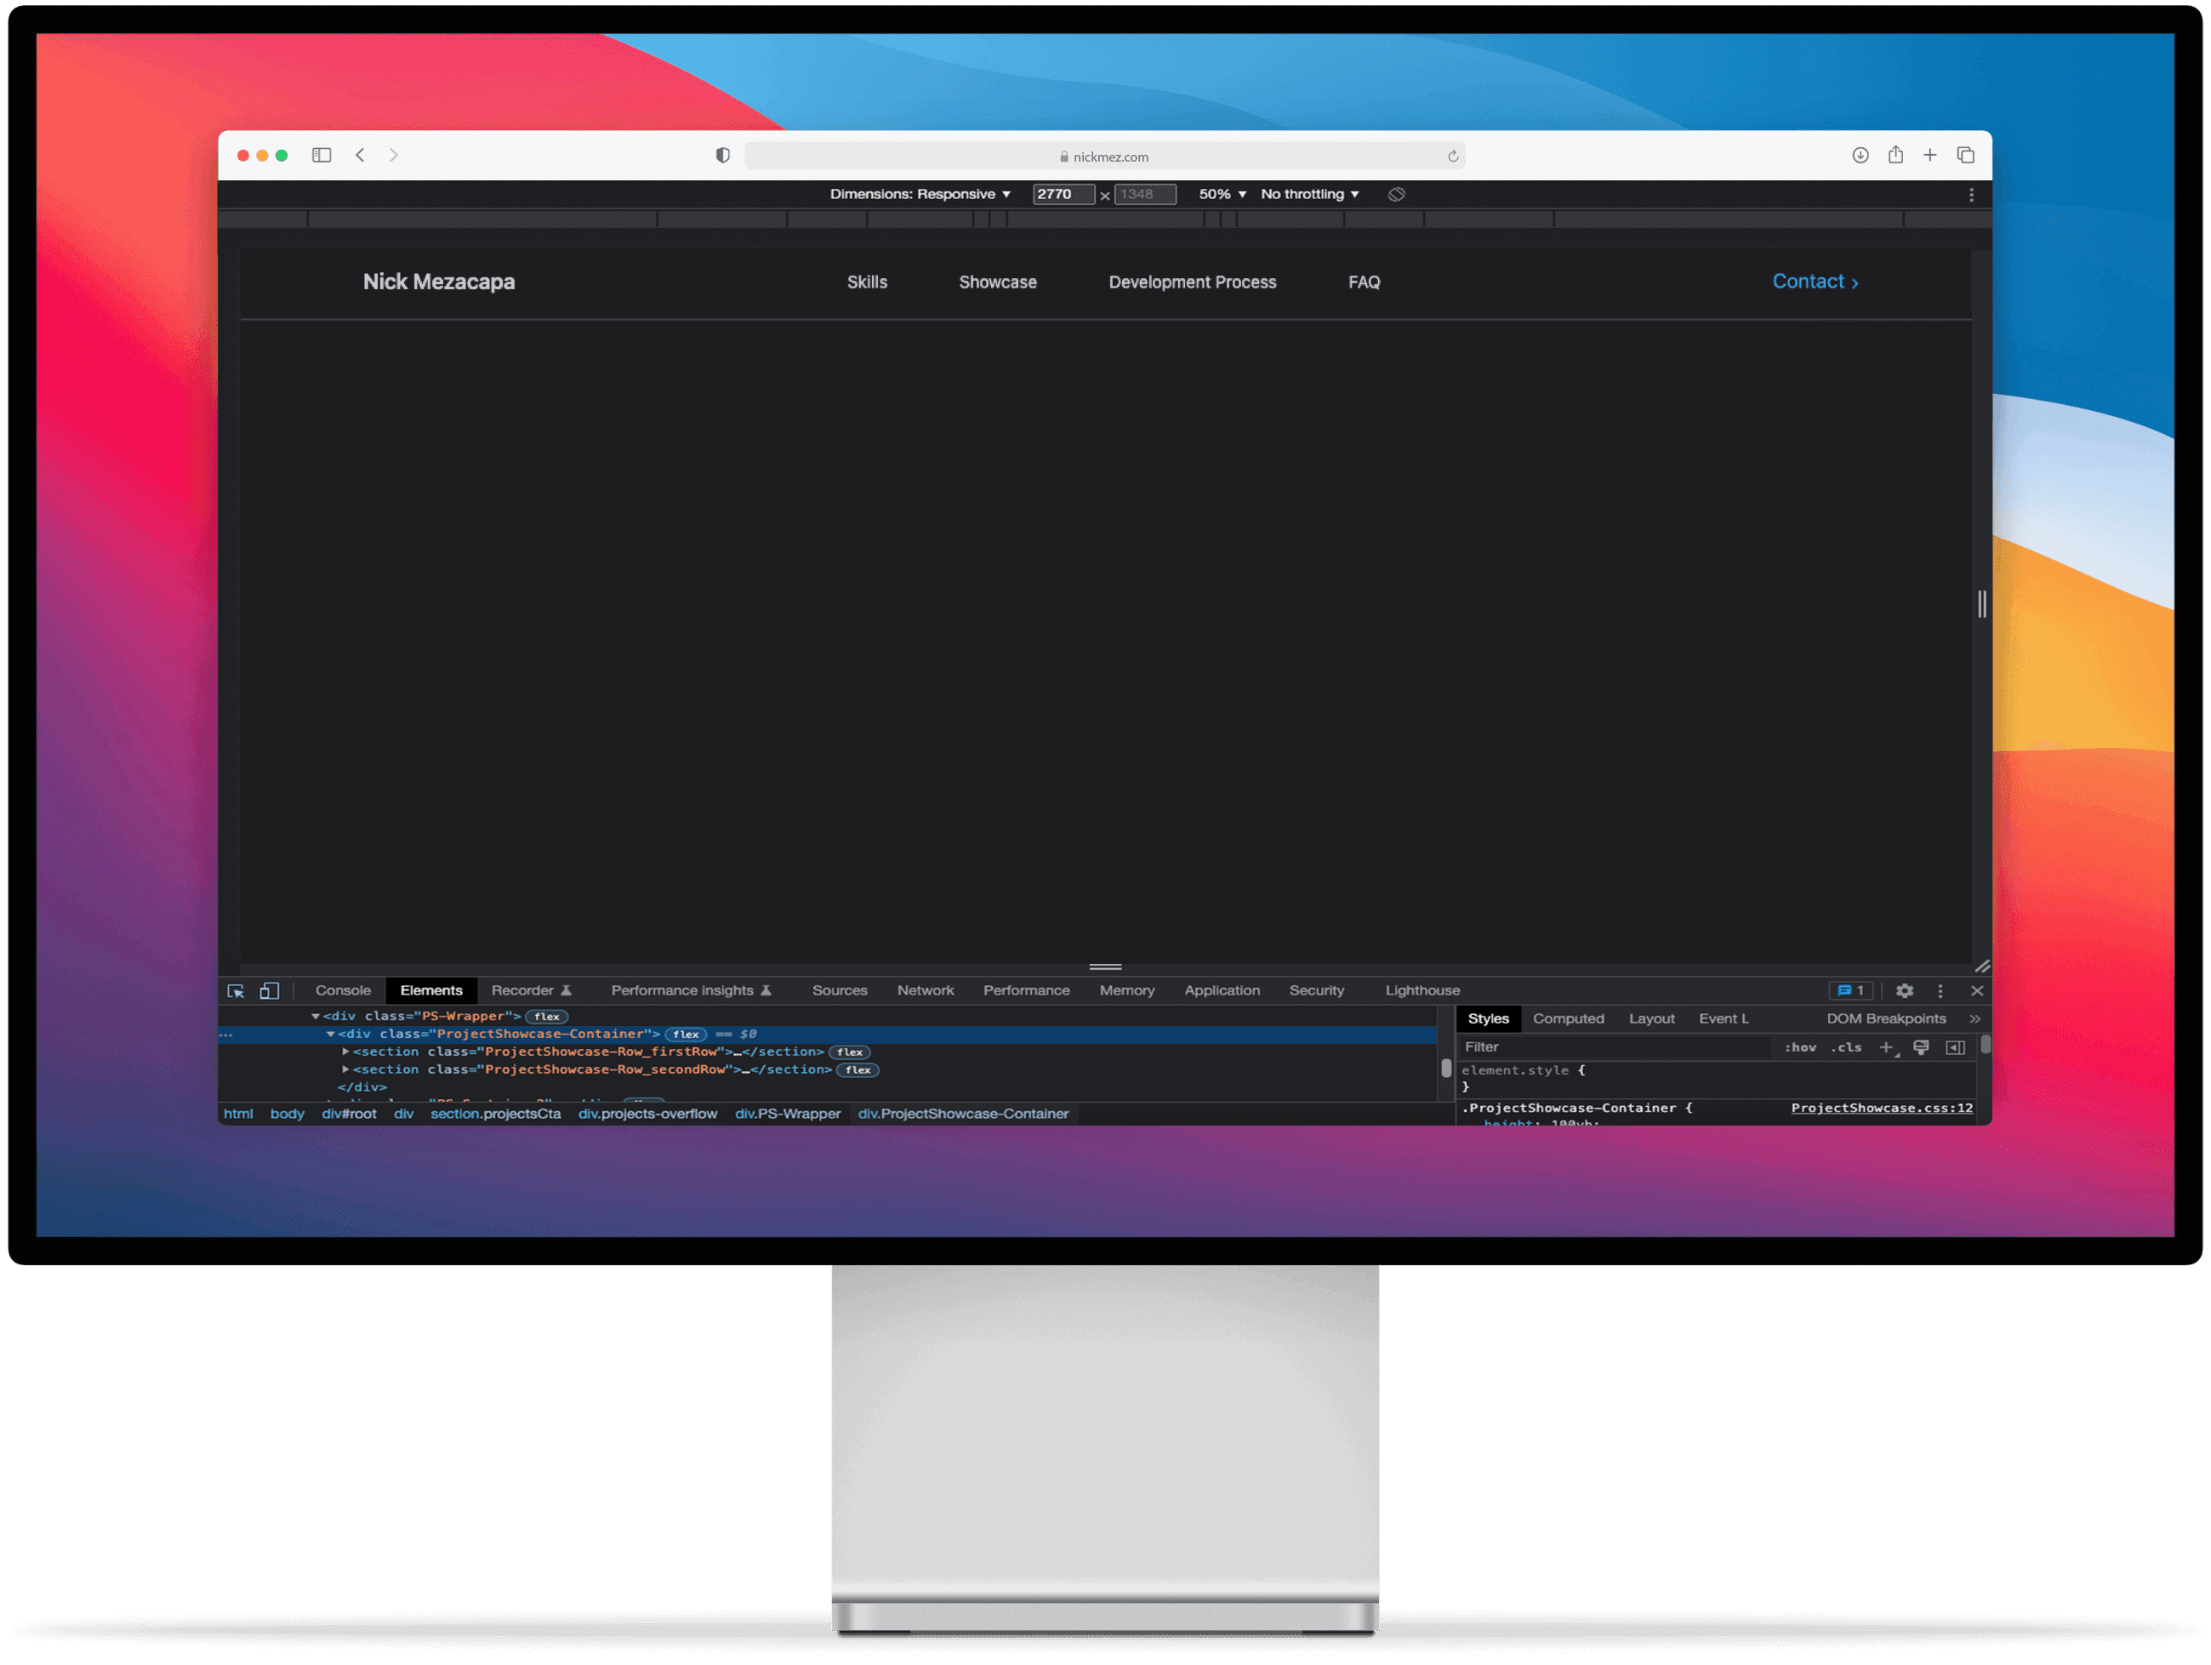
Task: Toggle the :hov element state panel
Action: (1799, 1046)
